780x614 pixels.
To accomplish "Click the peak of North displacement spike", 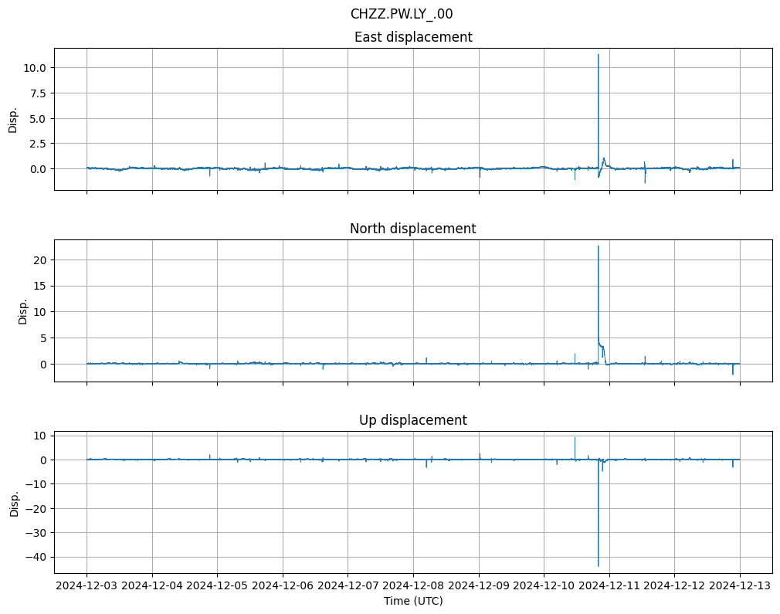I will click(x=598, y=246).
